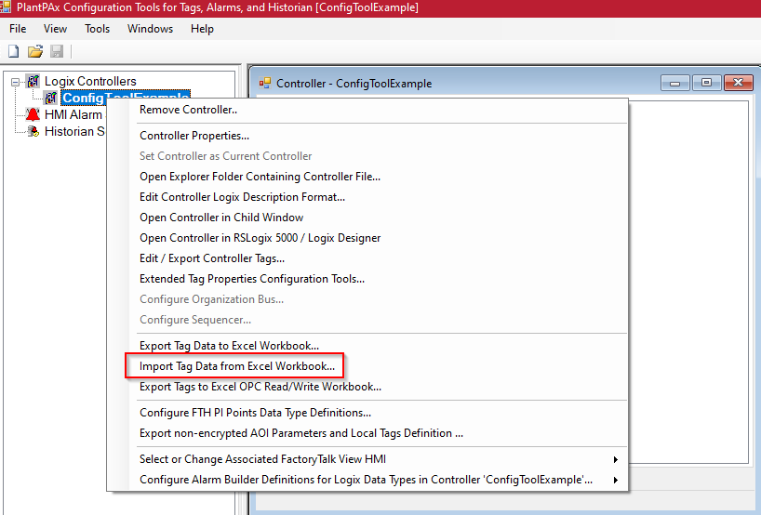Close the Controller - ConfigToolExample child window
761x515 pixels.
tap(738, 83)
